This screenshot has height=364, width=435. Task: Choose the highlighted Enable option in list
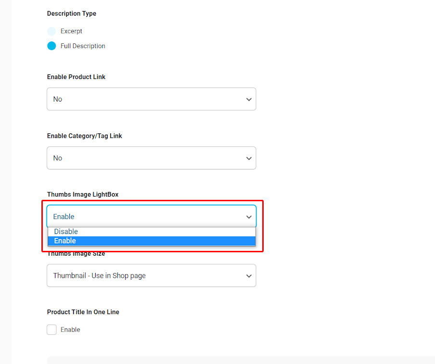[x=65, y=241]
